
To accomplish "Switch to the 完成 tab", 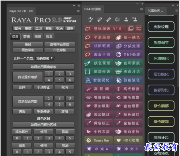I will (38, 36).
